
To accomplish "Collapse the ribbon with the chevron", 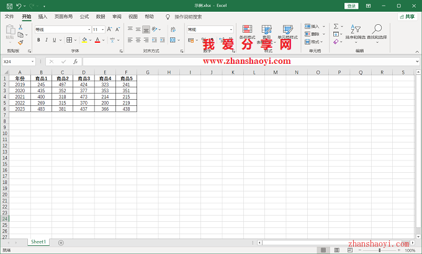I will click(x=417, y=51).
